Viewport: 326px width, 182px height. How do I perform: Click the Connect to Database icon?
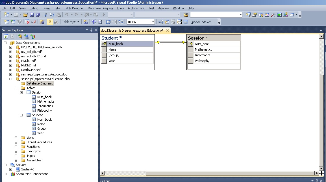coord(20,36)
